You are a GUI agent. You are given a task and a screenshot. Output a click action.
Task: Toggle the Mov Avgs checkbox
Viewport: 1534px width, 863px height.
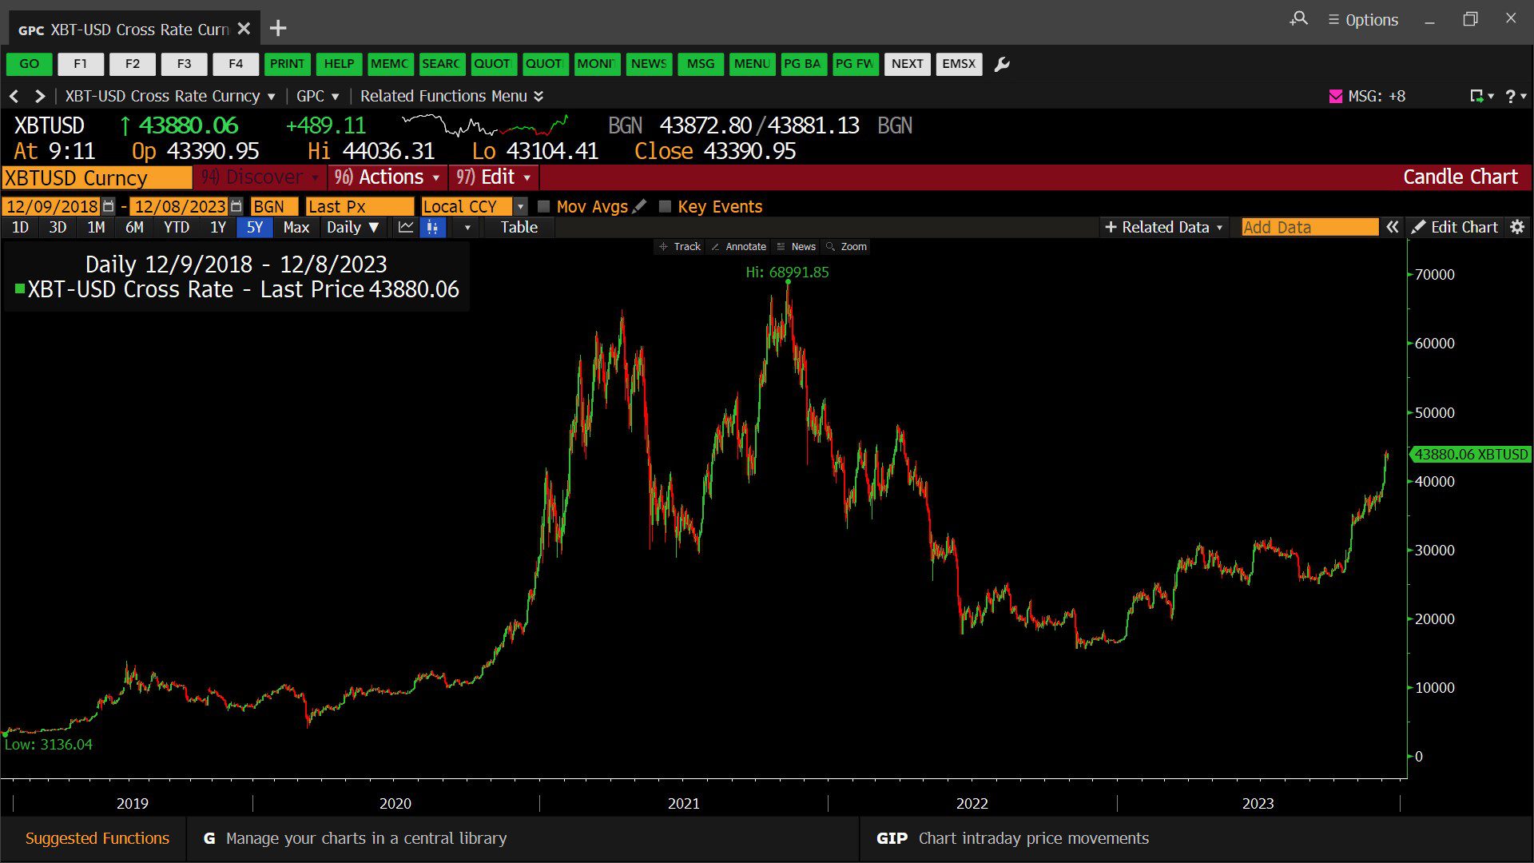[x=544, y=206]
